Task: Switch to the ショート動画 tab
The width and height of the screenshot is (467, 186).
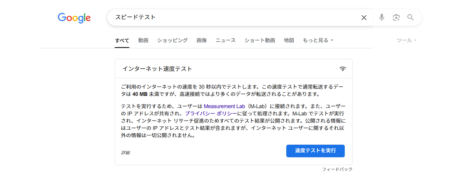Action: tap(260, 40)
